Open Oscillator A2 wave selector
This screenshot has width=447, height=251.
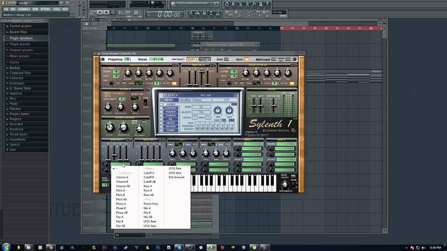pos(257,83)
